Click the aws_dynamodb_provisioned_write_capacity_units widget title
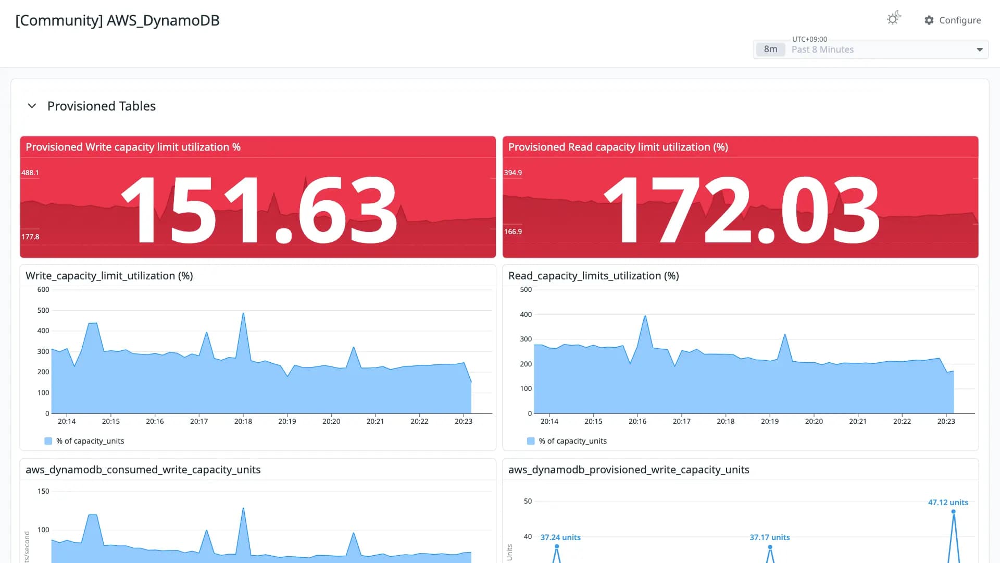 629,470
